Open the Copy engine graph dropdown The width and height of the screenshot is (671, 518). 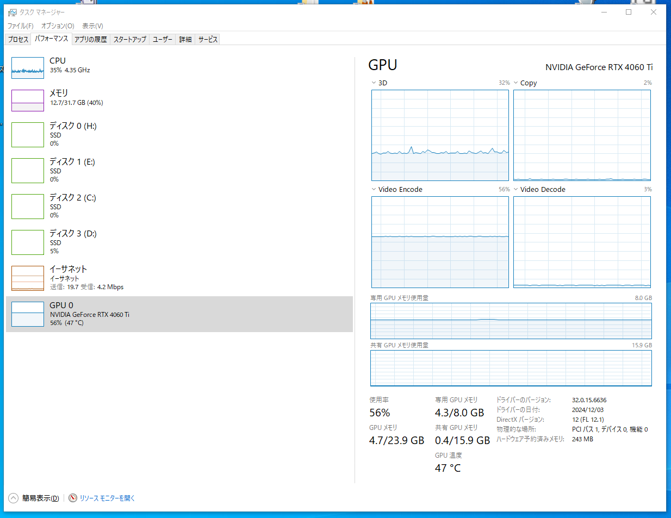pos(516,83)
